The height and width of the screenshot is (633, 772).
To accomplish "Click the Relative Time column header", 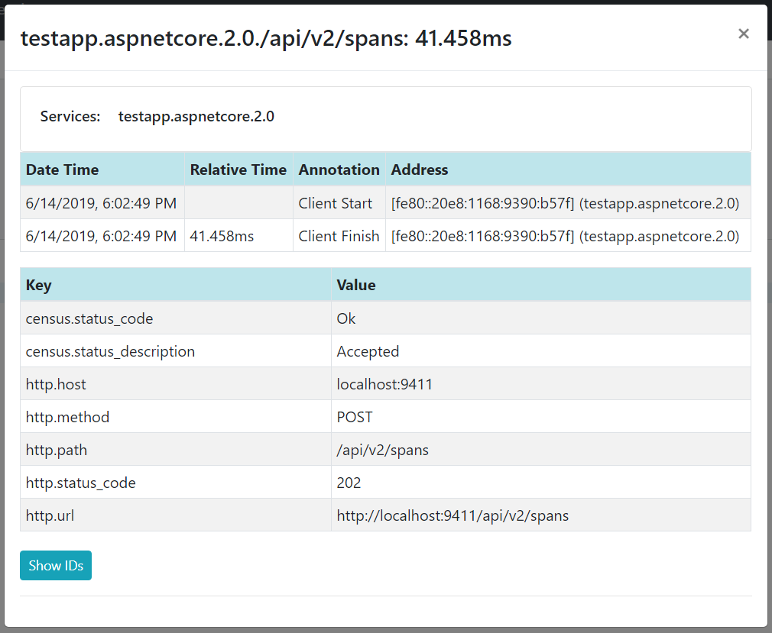I will (x=238, y=170).
